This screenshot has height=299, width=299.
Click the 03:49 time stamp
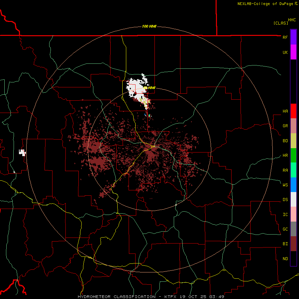pos(216,297)
